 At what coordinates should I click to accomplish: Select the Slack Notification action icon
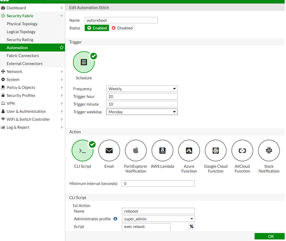[269, 151]
